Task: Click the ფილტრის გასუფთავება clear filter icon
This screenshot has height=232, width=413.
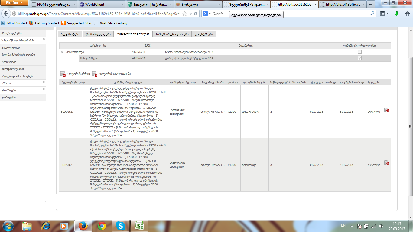Action: pyautogui.click(x=94, y=73)
